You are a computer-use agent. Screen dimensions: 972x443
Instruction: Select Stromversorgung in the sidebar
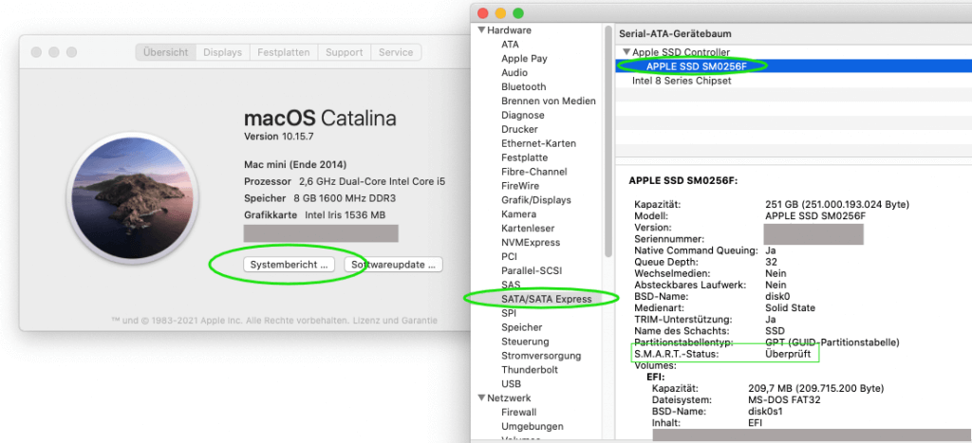tap(541, 356)
